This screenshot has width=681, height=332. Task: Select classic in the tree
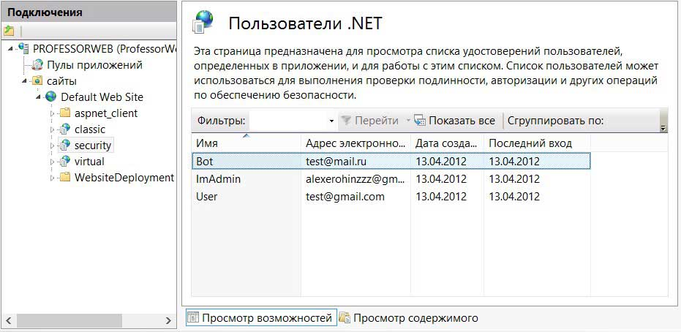(90, 129)
